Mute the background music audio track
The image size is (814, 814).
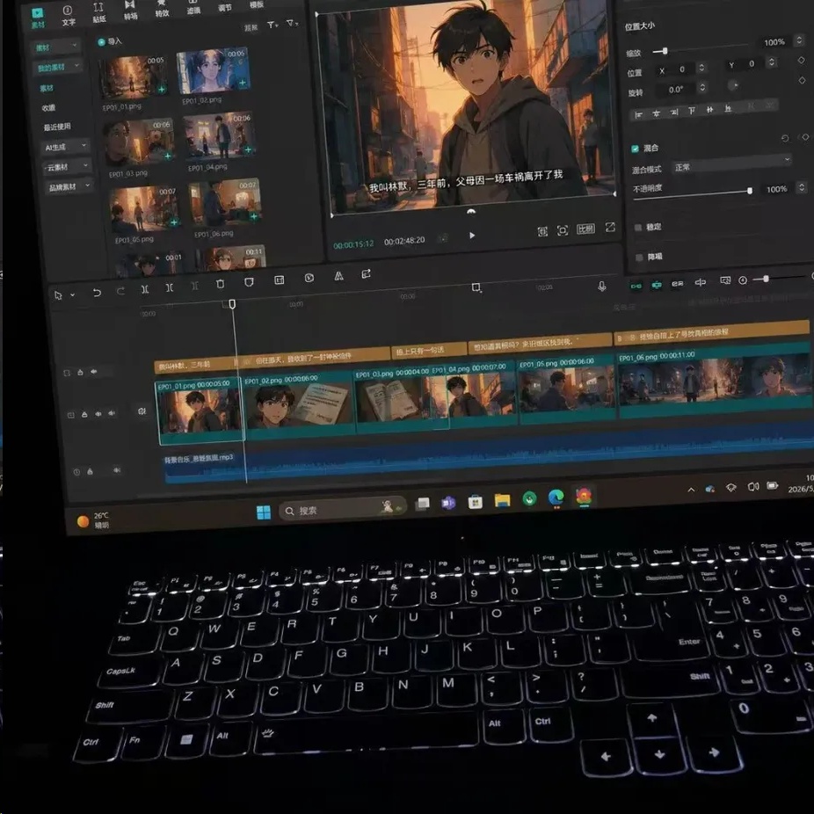(117, 469)
